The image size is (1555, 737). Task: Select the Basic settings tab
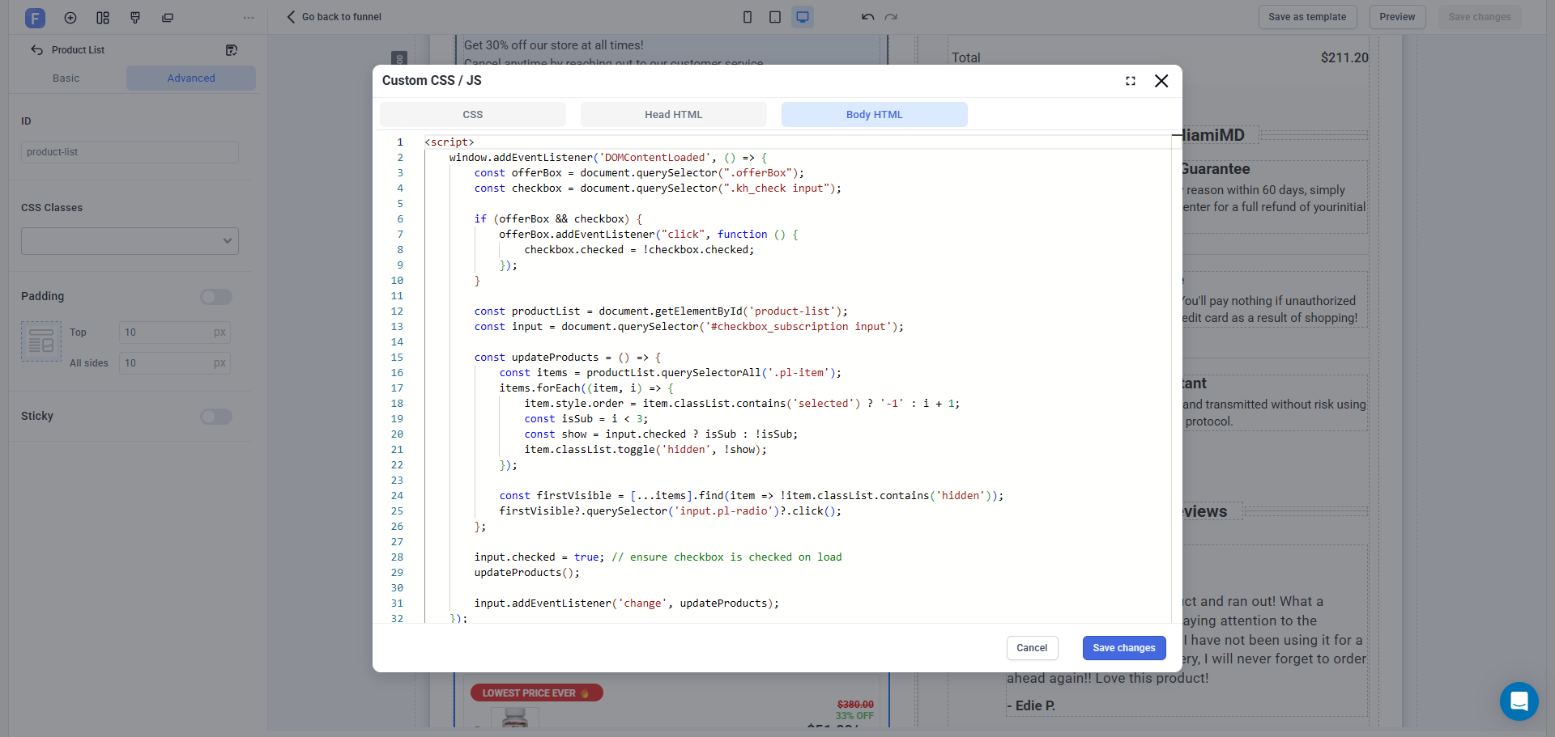66,78
